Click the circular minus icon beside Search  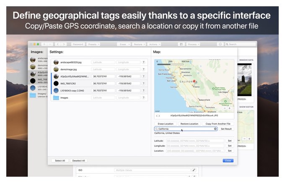click(220, 44)
